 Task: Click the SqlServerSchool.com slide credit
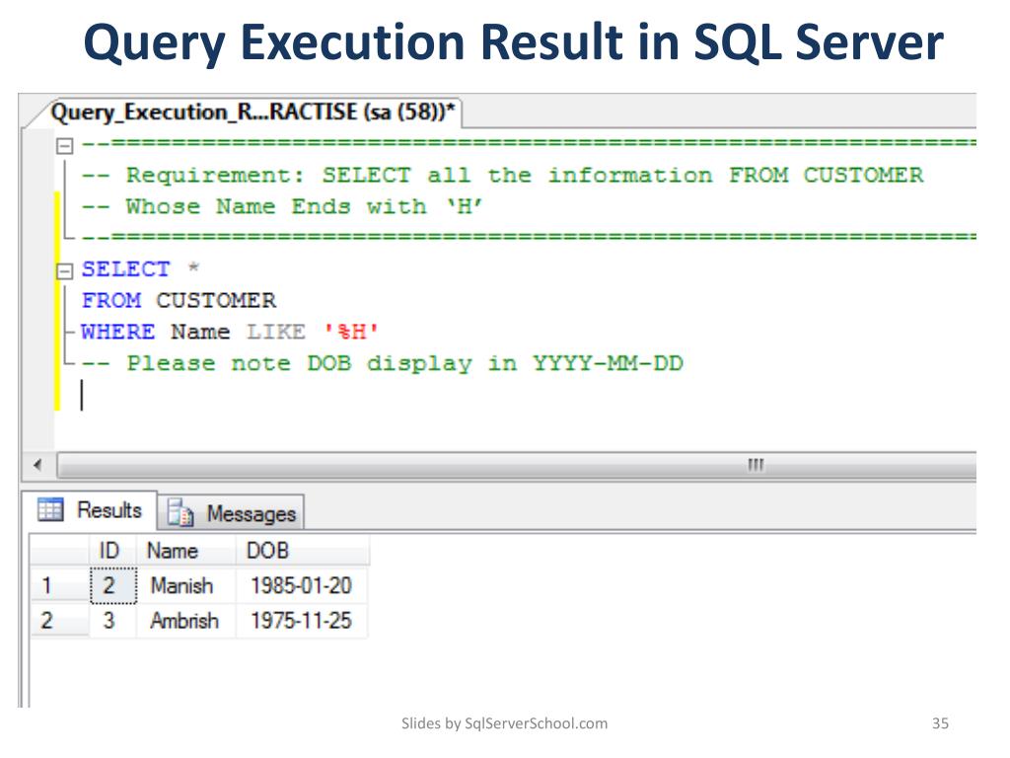point(504,723)
